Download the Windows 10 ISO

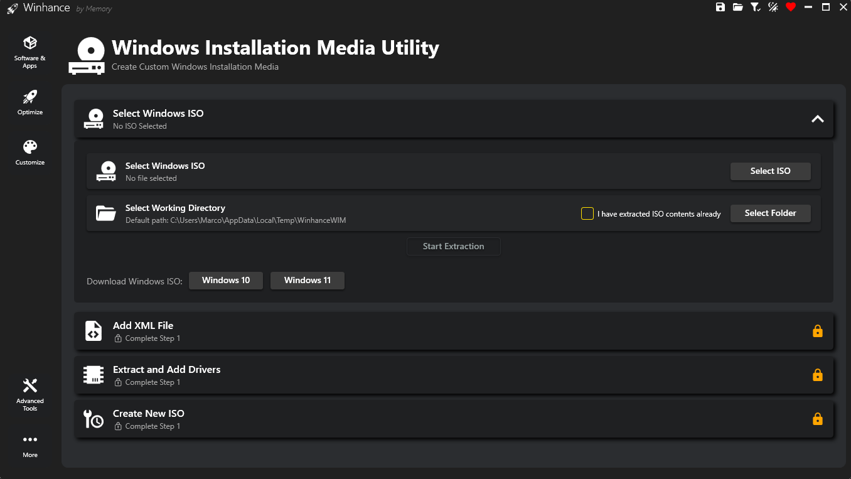pyautogui.click(x=226, y=281)
